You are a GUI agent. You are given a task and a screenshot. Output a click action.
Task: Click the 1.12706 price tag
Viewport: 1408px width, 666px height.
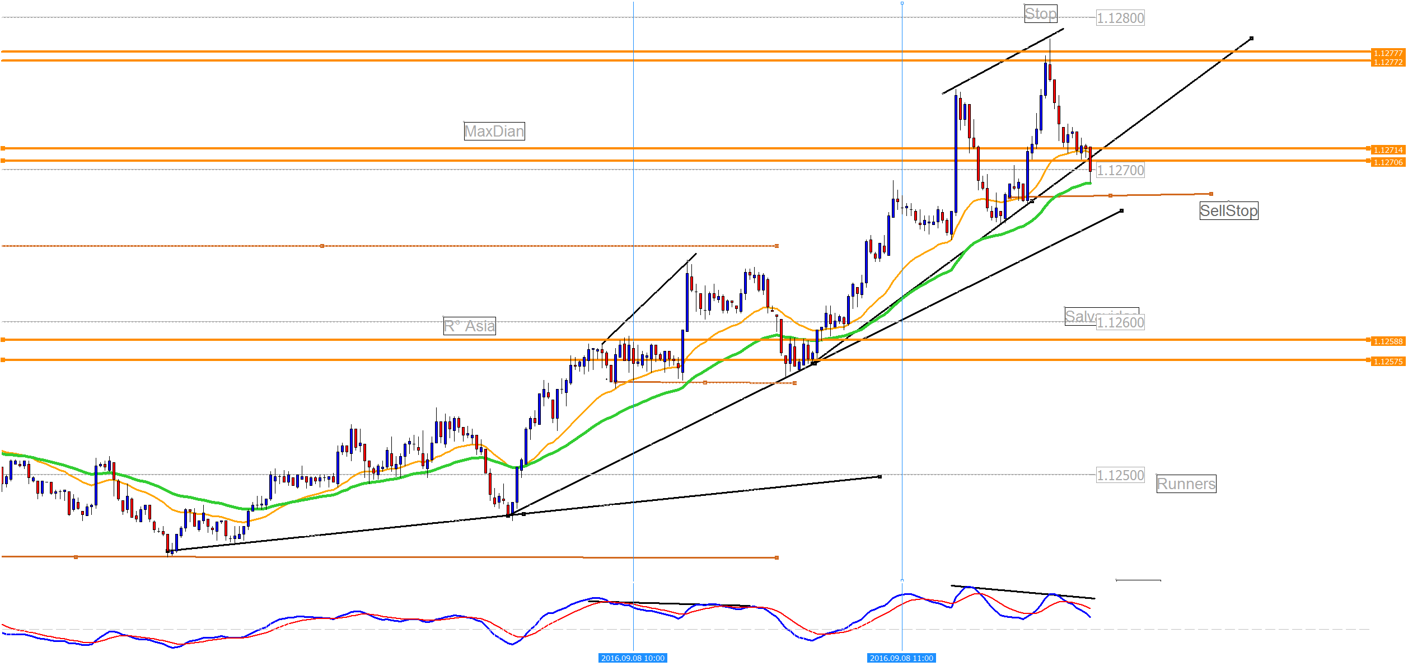coord(1388,162)
